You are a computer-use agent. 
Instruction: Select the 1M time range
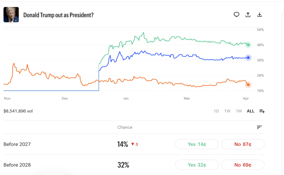[x=239, y=111]
